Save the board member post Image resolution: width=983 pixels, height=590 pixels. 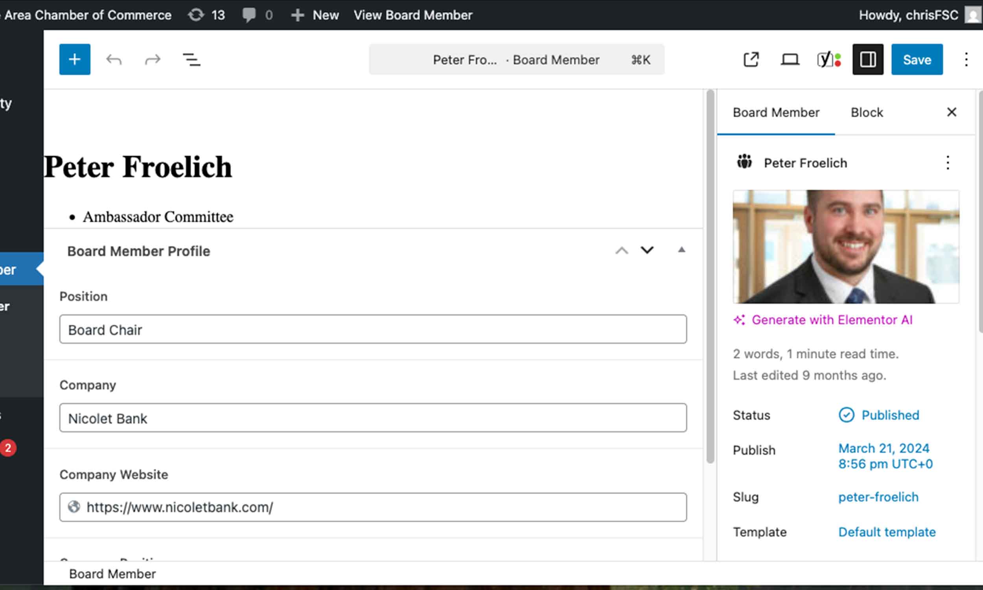tap(917, 60)
